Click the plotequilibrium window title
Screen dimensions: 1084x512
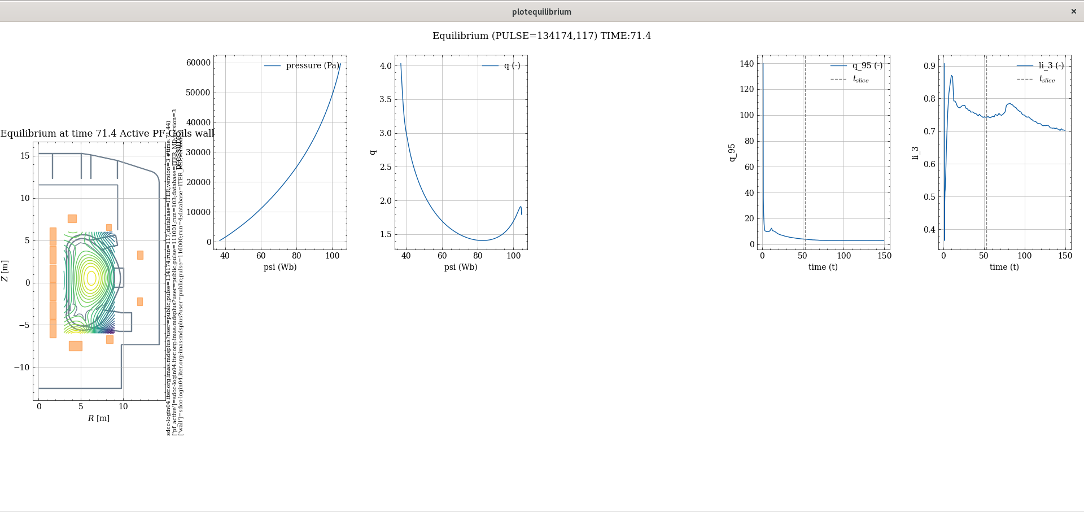click(x=541, y=12)
